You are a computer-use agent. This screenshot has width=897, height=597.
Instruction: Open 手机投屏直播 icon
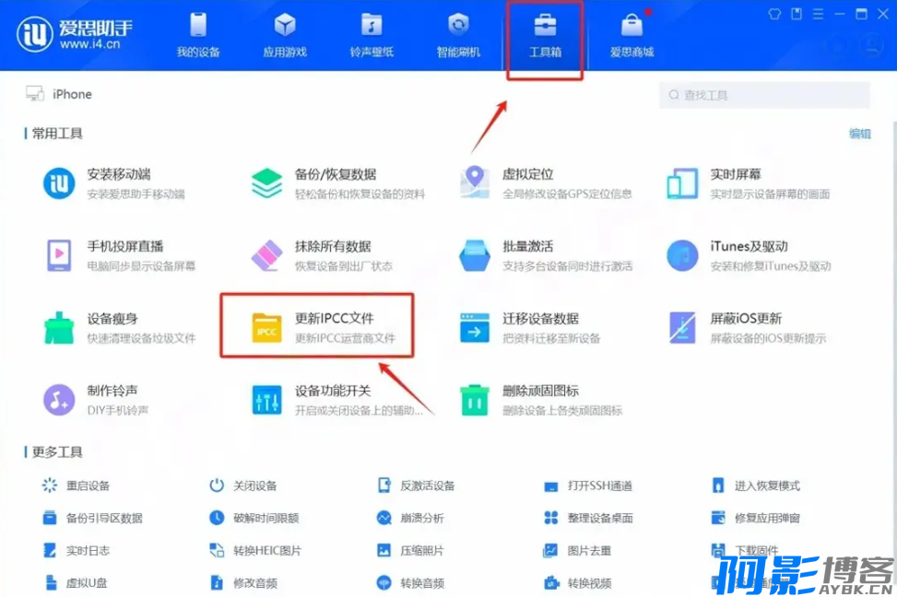[x=59, y=255]
